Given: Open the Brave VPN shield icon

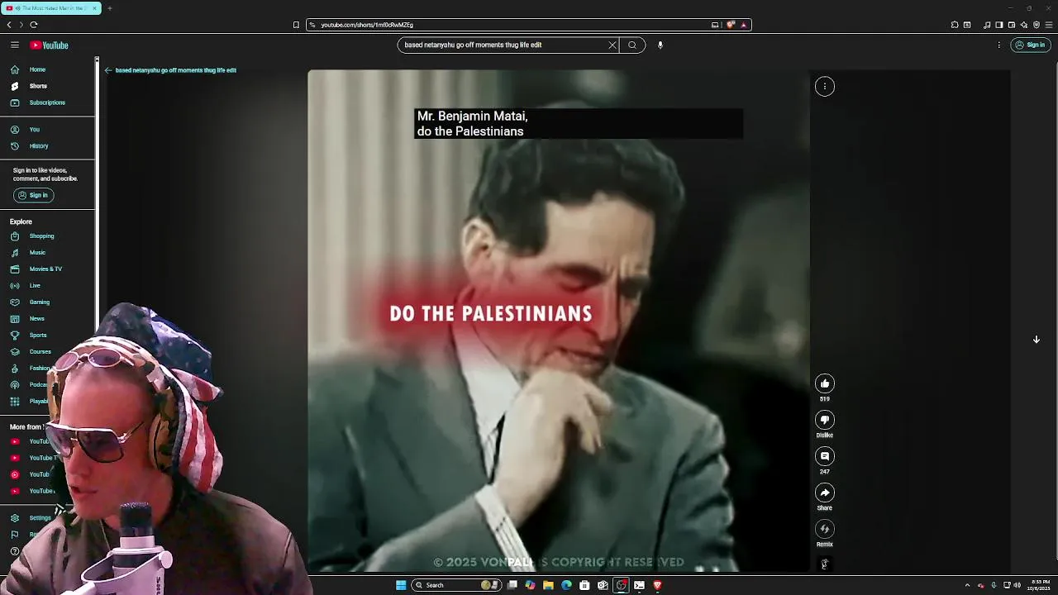Looking at the screenshot, I should pyautogui.click(x=1037, y=25).
